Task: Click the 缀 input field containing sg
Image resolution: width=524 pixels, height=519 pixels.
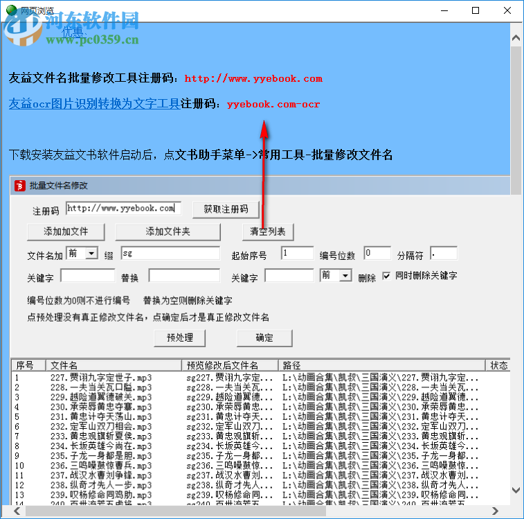Action: 170,254
